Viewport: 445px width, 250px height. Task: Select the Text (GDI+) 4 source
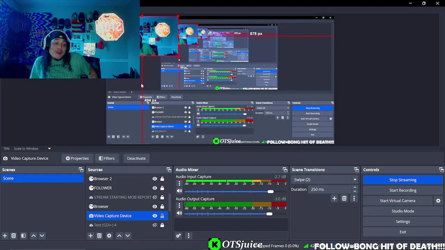point(127,225)
